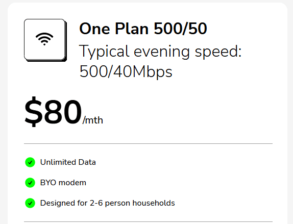The image size is (293, 224).
Task: Click the 500/40 numbers in evening speed
Action: pyautogui.click(x=106, y=71)
